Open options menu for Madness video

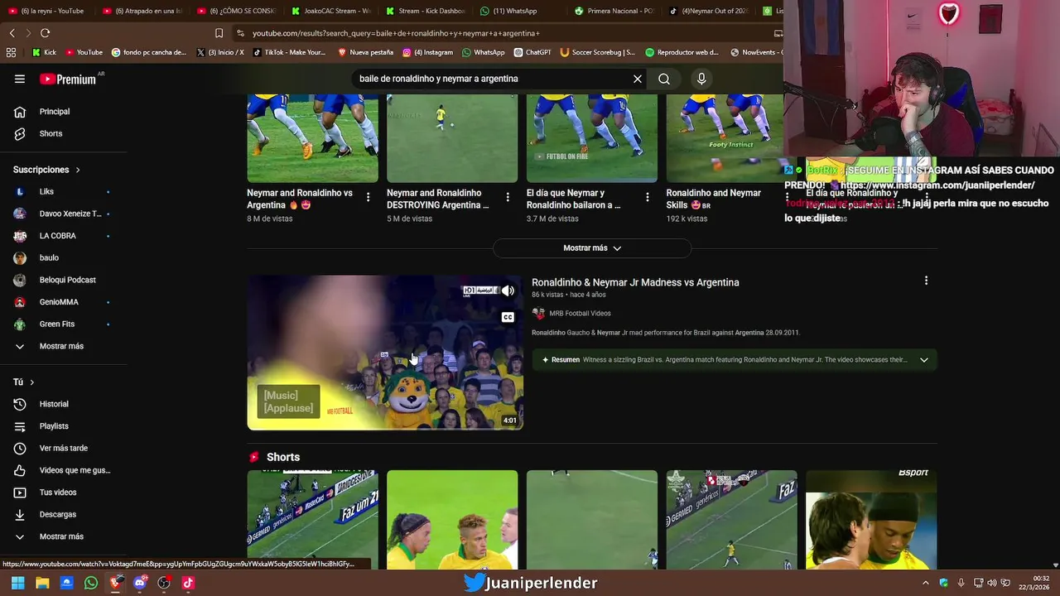point(926,281)
